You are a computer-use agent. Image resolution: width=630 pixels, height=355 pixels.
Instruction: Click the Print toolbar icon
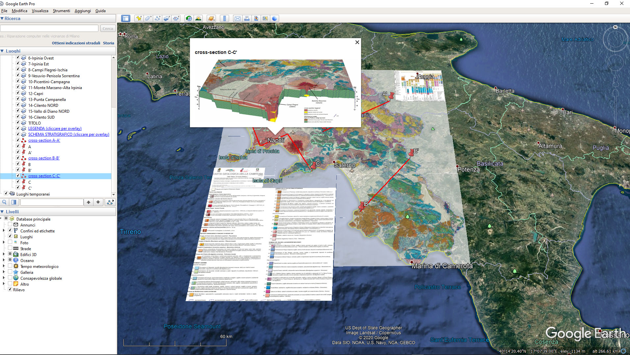(x=247, y=18)
